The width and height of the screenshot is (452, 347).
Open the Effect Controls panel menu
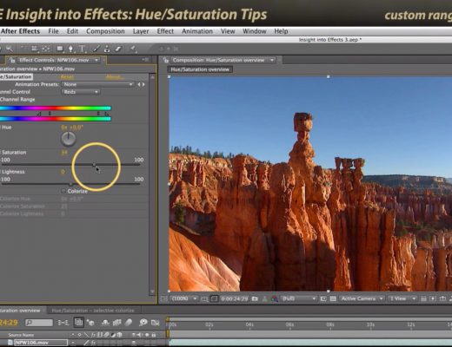145,60
